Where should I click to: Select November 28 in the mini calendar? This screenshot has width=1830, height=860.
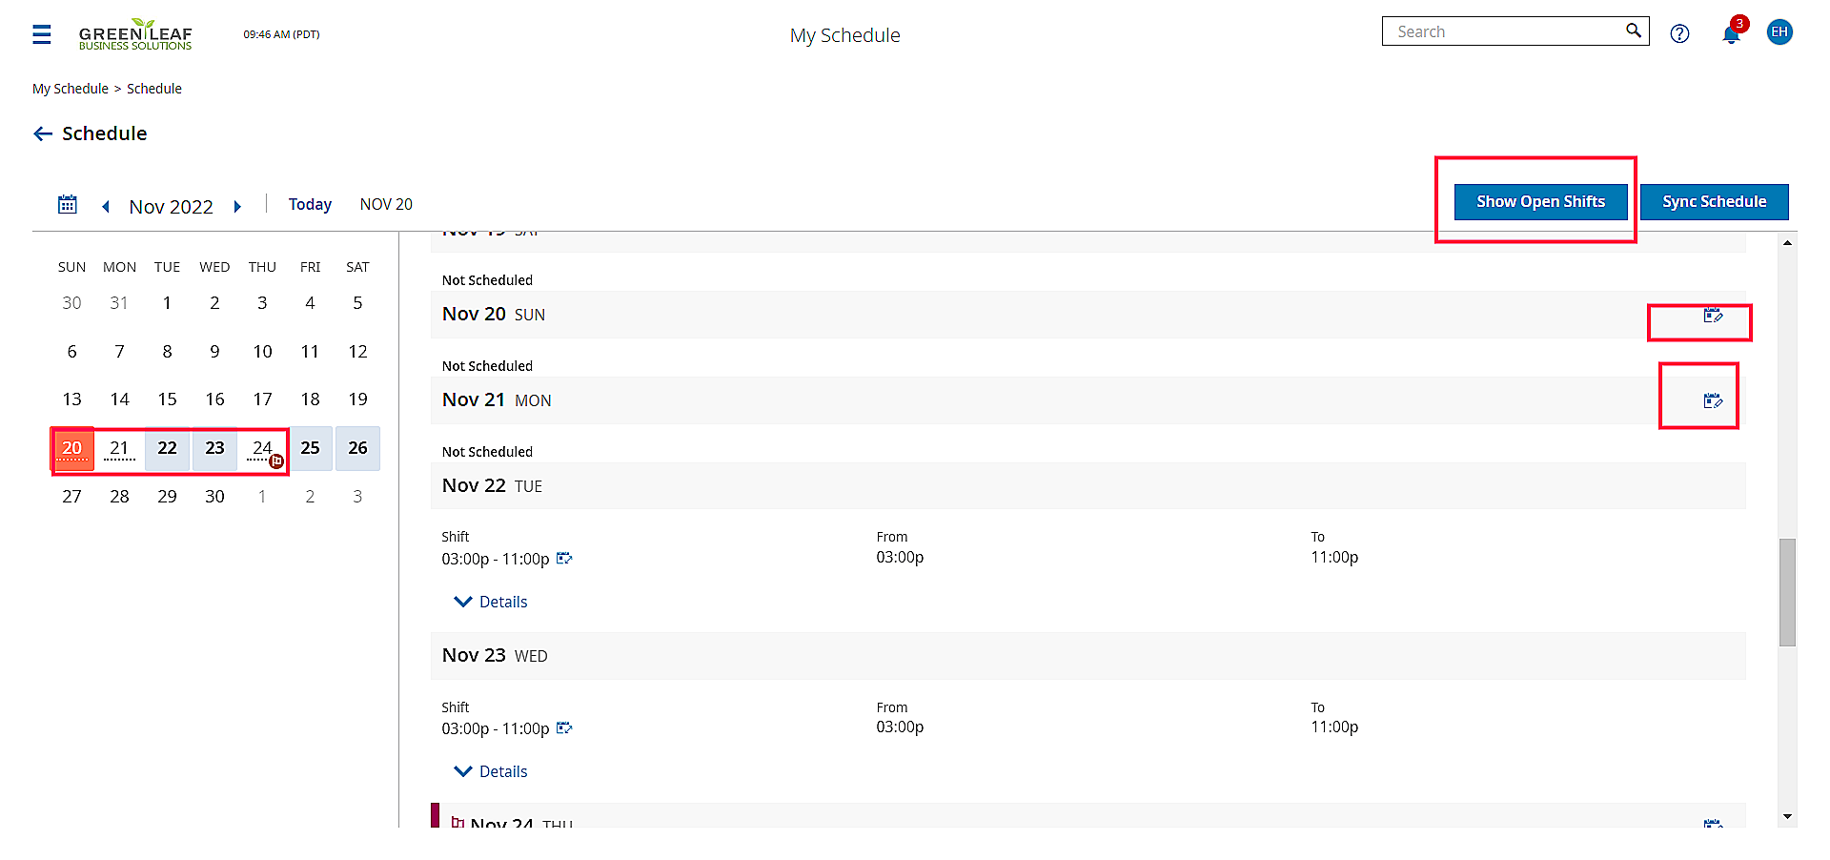tap(119, 497)
